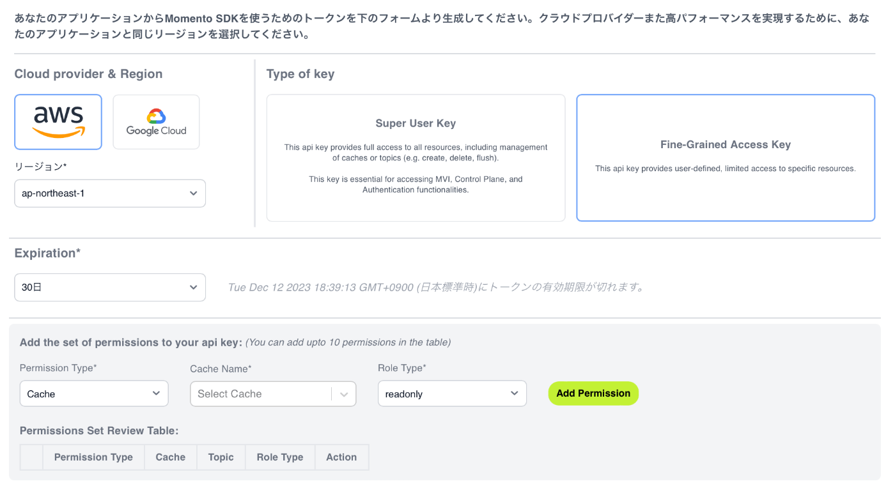Select the AWS cloud provider card
The height and width of the screenshot is (495, 895).
[58, 122]
